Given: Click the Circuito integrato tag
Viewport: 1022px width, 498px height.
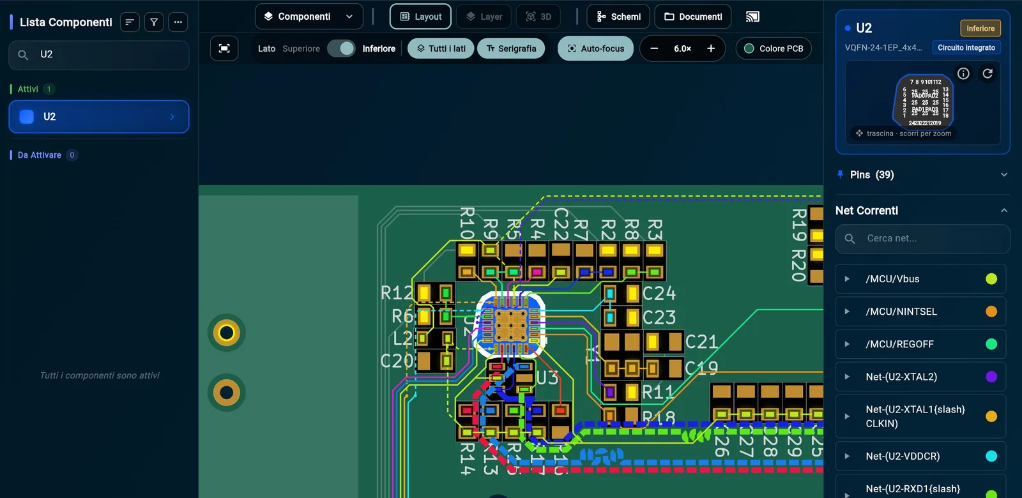Looking at the screenshot, I should pos(966,48).
